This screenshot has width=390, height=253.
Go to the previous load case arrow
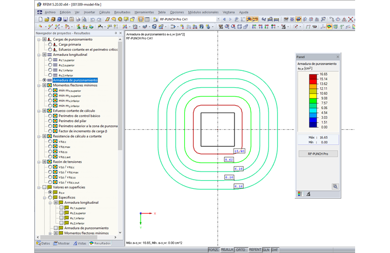[224, 19]
